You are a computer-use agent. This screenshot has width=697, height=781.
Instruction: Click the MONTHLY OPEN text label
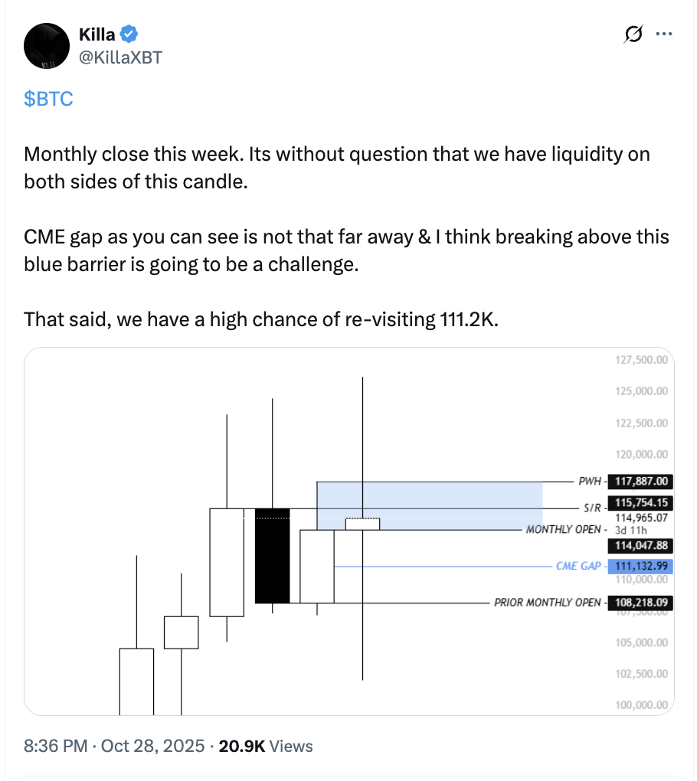(x=563, y=530)
